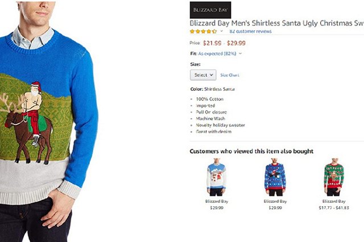
Task: Click the Blizzard Bay brand logo
Action: pyautogui.click(x=210, y=10)
